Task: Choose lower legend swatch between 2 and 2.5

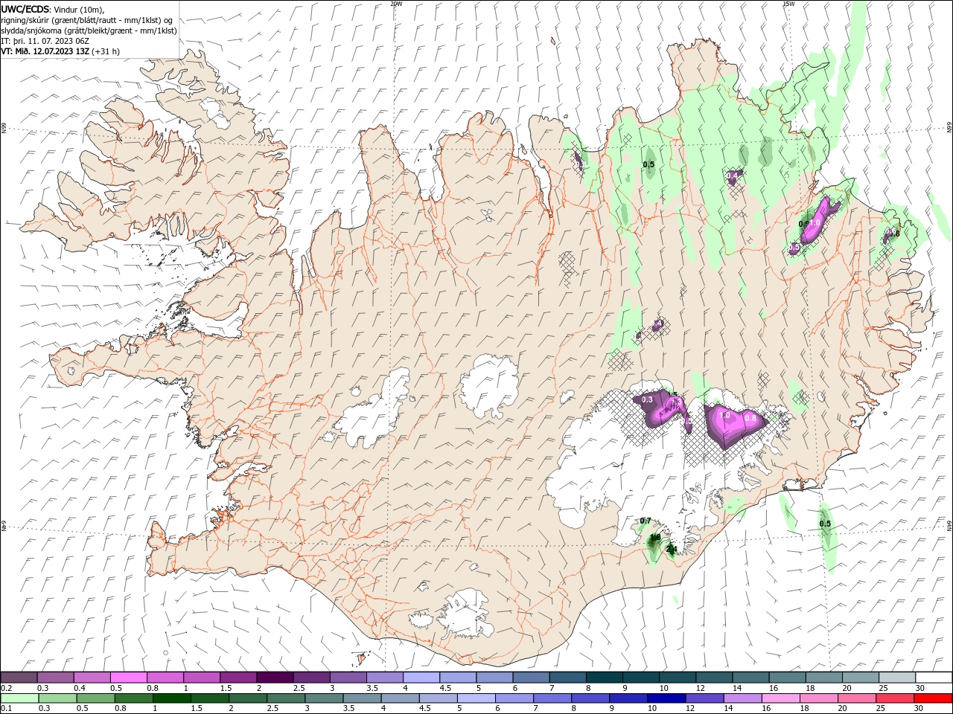Action: pyautogui.click(x=247, y=698)
